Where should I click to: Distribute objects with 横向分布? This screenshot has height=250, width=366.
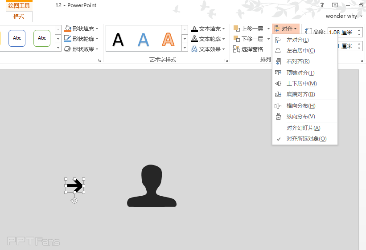coord(300,106)
